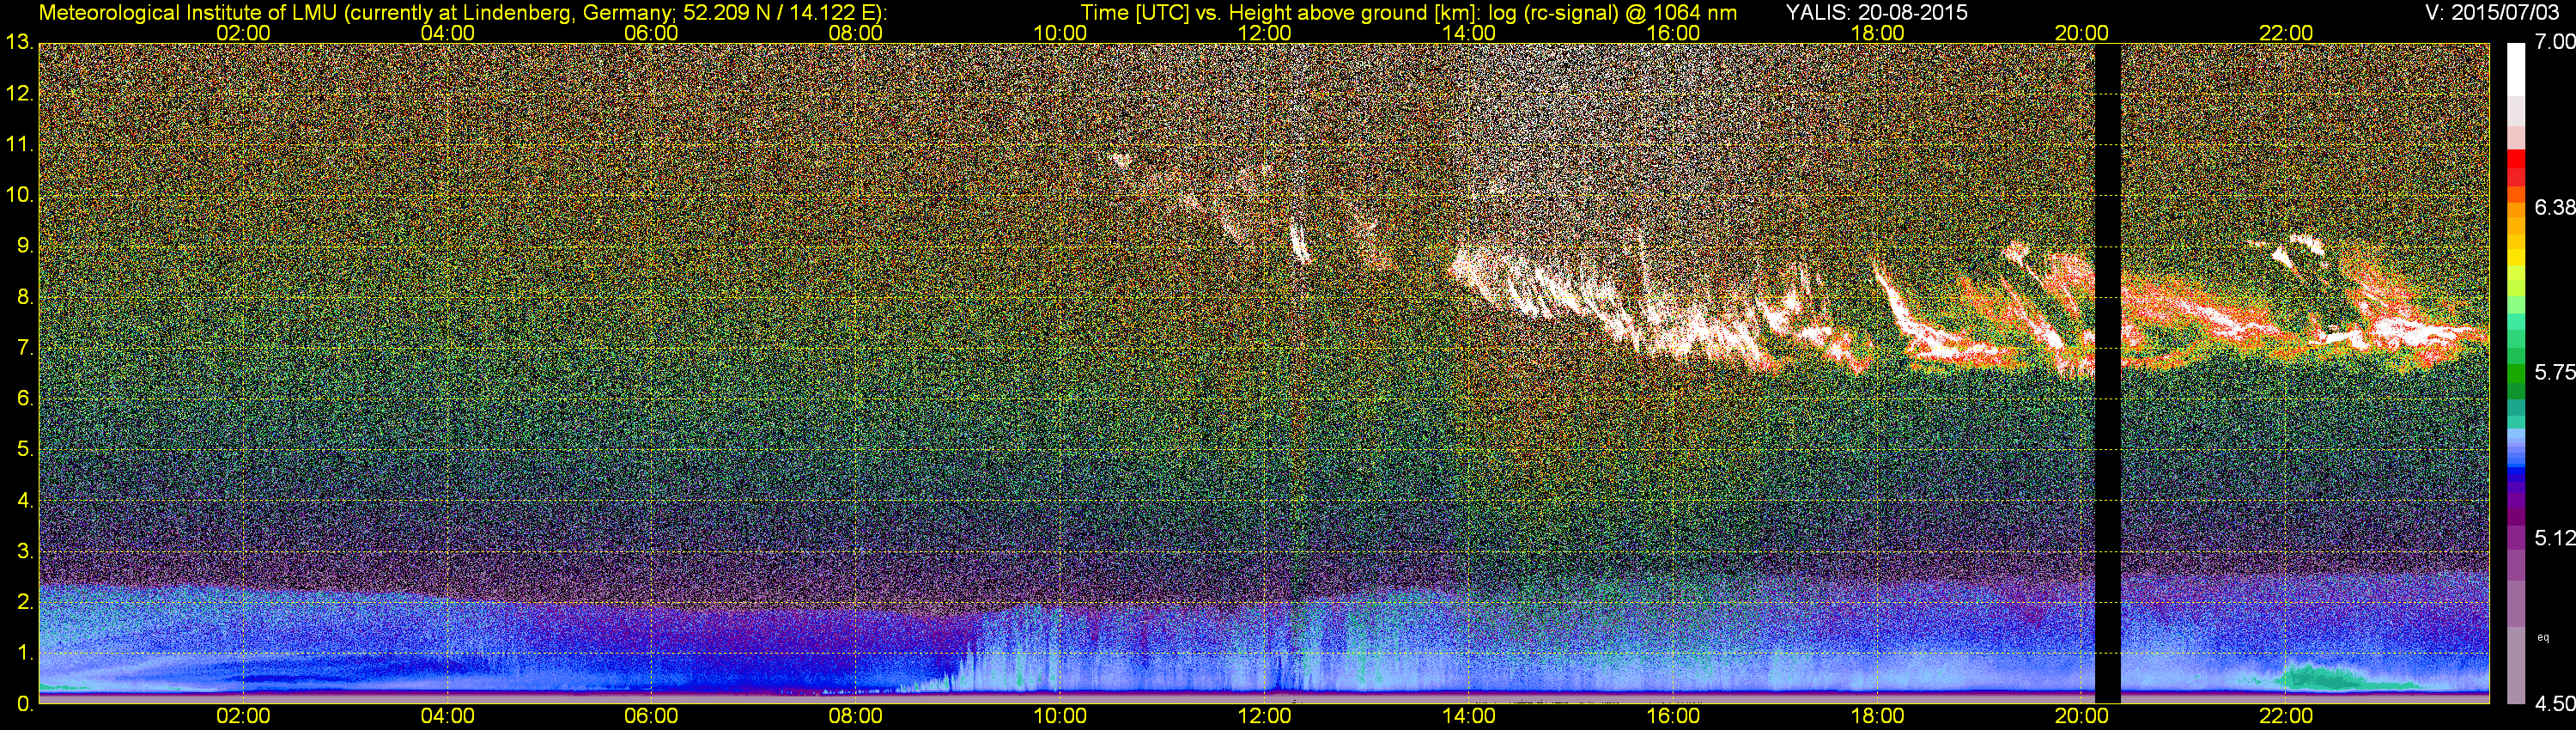Click the 5 km height axis label

point(24,450)
